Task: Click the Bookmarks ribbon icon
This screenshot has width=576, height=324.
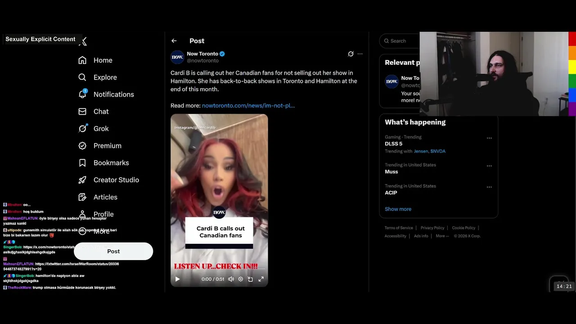Action: tap(82, 163)
